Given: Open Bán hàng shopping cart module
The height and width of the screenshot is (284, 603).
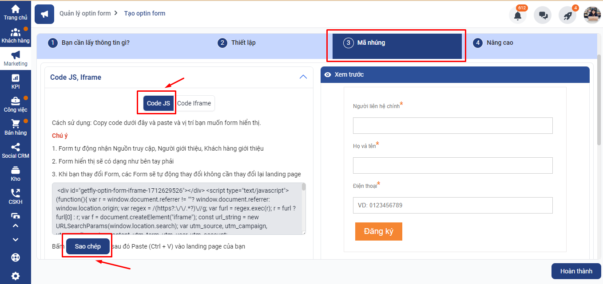Looking at the screenshot, I should [x=16, y=128].
